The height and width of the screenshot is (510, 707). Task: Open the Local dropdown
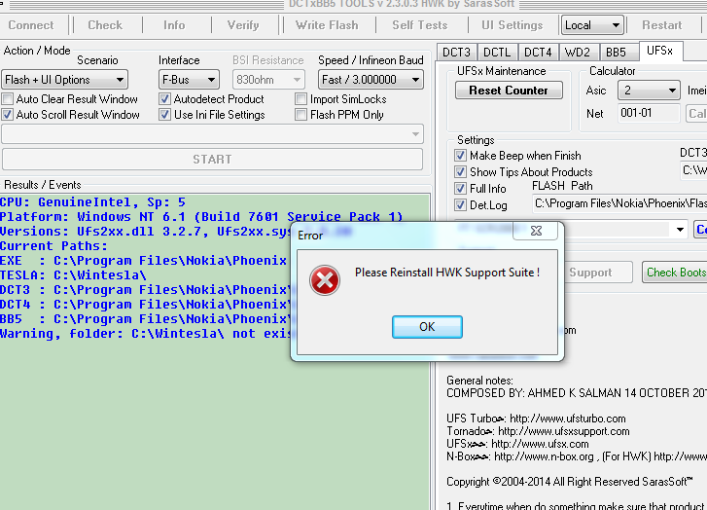(x=592, y=25)
